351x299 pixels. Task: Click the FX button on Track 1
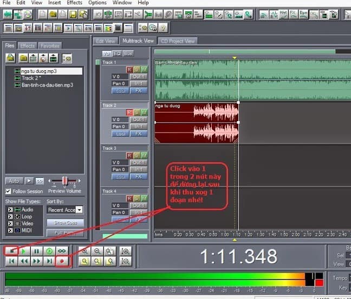point(139,90)
